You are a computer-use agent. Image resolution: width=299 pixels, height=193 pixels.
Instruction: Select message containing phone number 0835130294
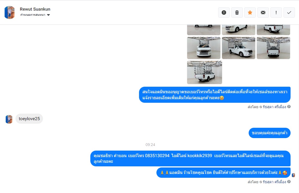190,158
